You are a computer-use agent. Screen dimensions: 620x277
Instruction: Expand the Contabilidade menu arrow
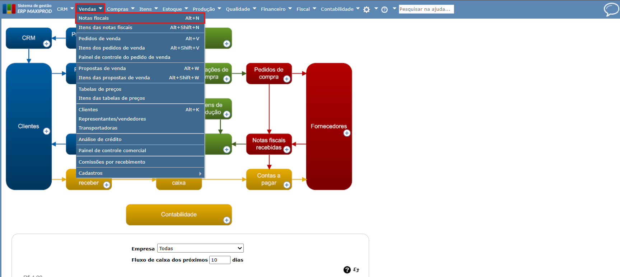click(x=358, y=9)
